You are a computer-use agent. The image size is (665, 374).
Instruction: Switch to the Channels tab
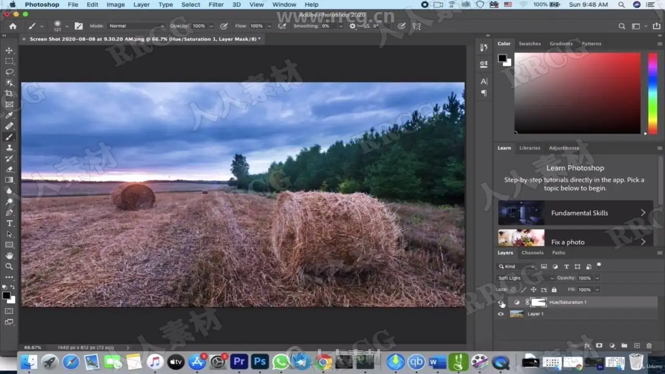533,253
